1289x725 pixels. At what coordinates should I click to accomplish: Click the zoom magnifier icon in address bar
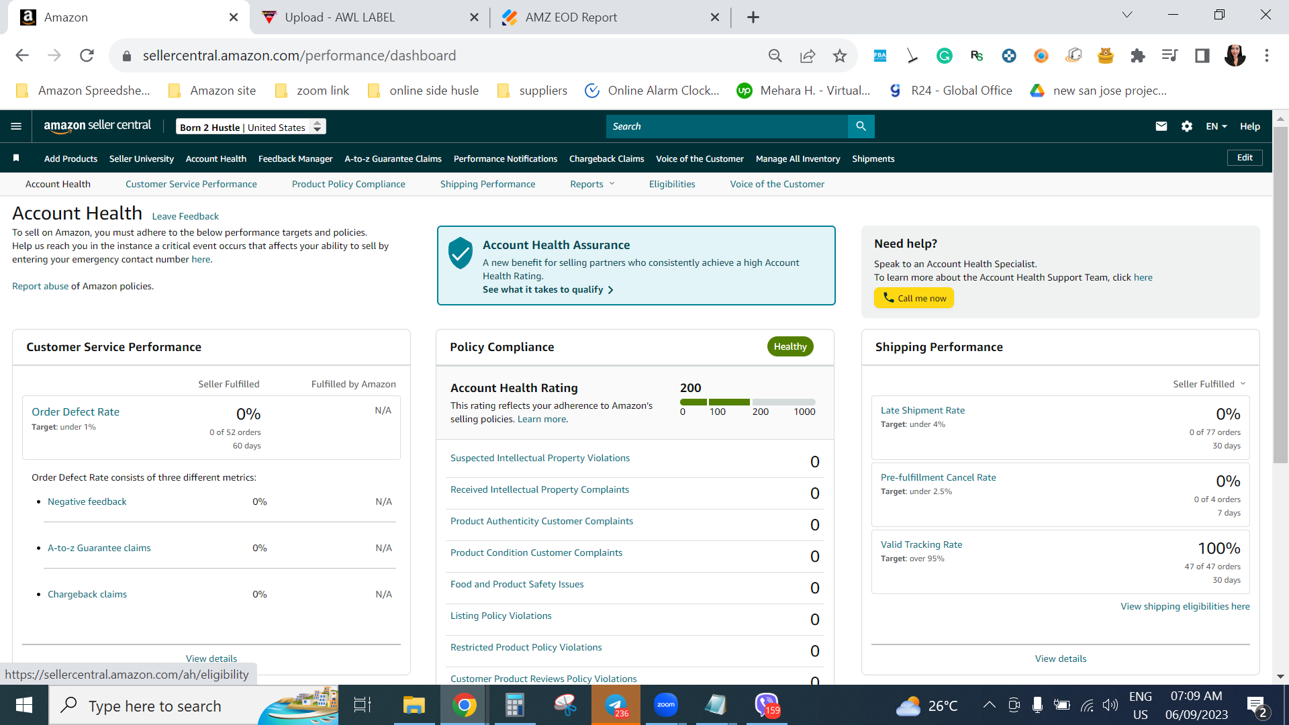click(775, 56)
